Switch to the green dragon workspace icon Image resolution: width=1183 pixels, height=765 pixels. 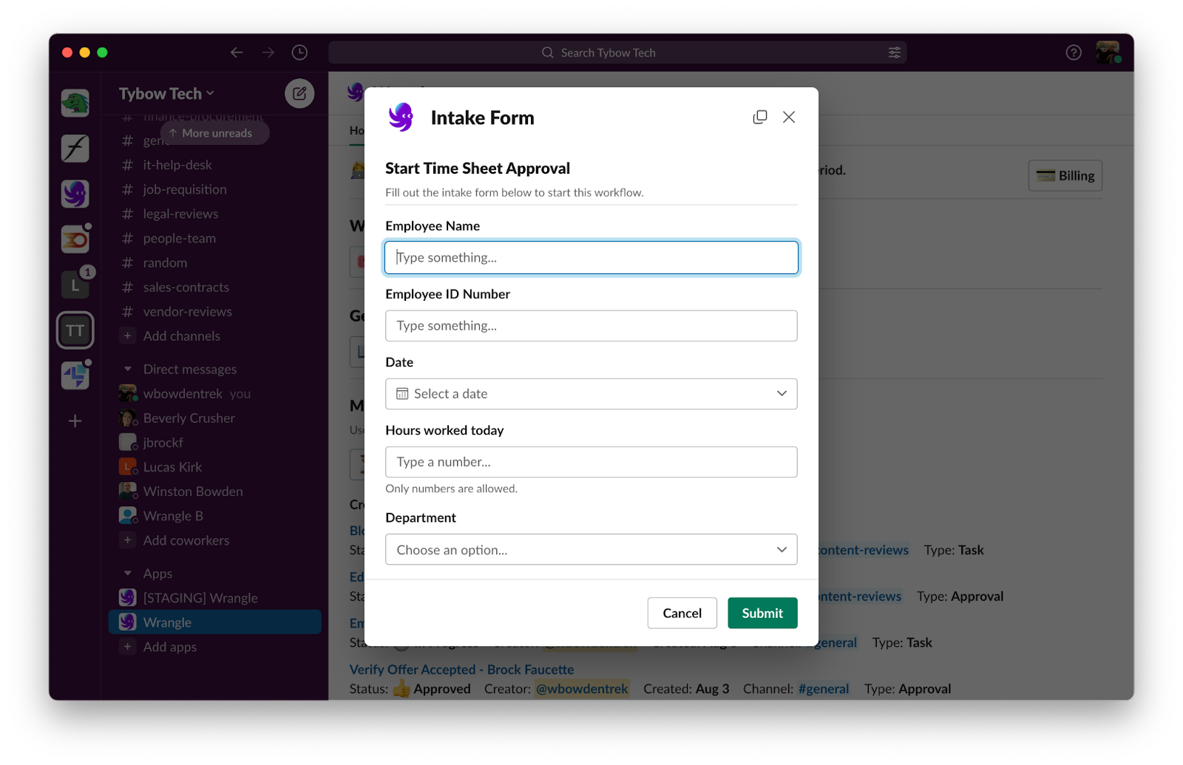tap(75, 102)
